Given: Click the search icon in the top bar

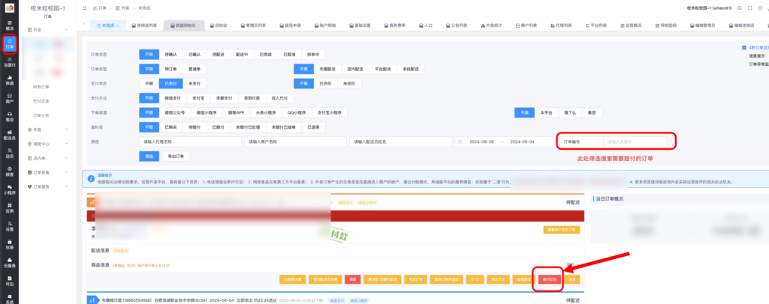Looking at the screenshot, I should (739, 8).
